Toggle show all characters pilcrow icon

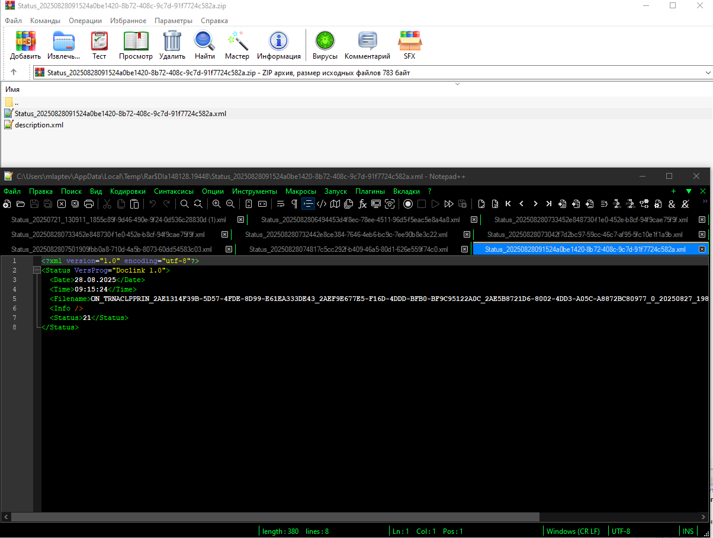pos(294,204)
